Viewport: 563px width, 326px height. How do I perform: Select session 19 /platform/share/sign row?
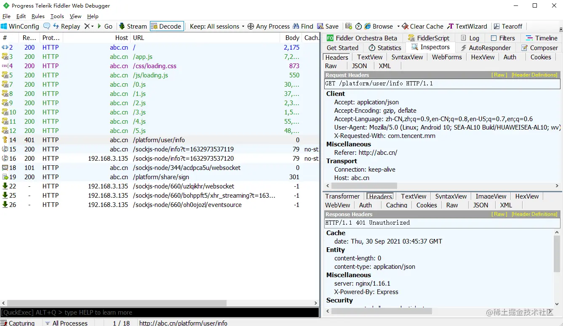click(x=159, y=177)
